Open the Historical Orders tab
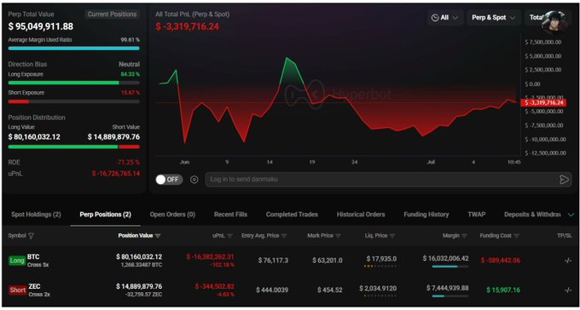 pyautogui.click(x=361, y=215)
